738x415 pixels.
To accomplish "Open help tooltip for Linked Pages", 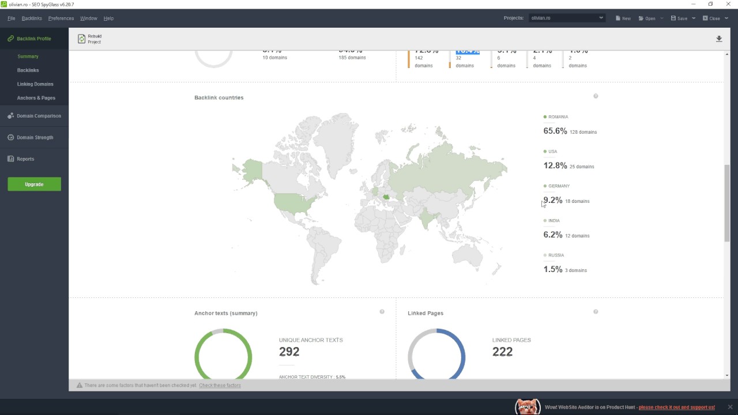I will pos(596,312).
